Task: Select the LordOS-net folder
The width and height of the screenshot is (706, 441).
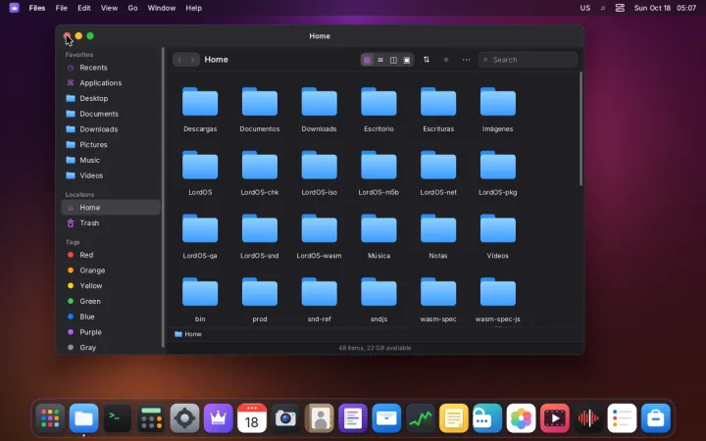Action: click(438, 173)
